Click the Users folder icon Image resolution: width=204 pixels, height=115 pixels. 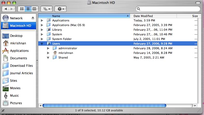pyautogui.click(x=49, y=43)
